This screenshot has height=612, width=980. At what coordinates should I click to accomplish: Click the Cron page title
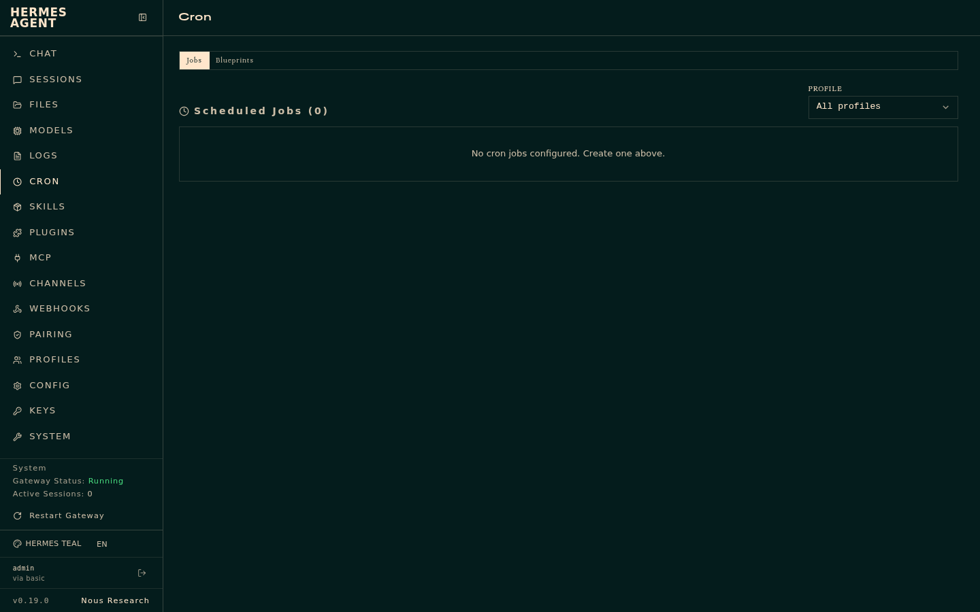click(195, 17)
